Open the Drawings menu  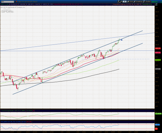[x=138, y=2]
